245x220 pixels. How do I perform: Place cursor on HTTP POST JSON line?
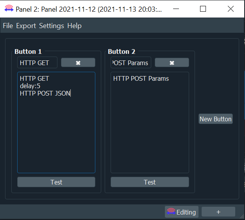coord(45,93)
